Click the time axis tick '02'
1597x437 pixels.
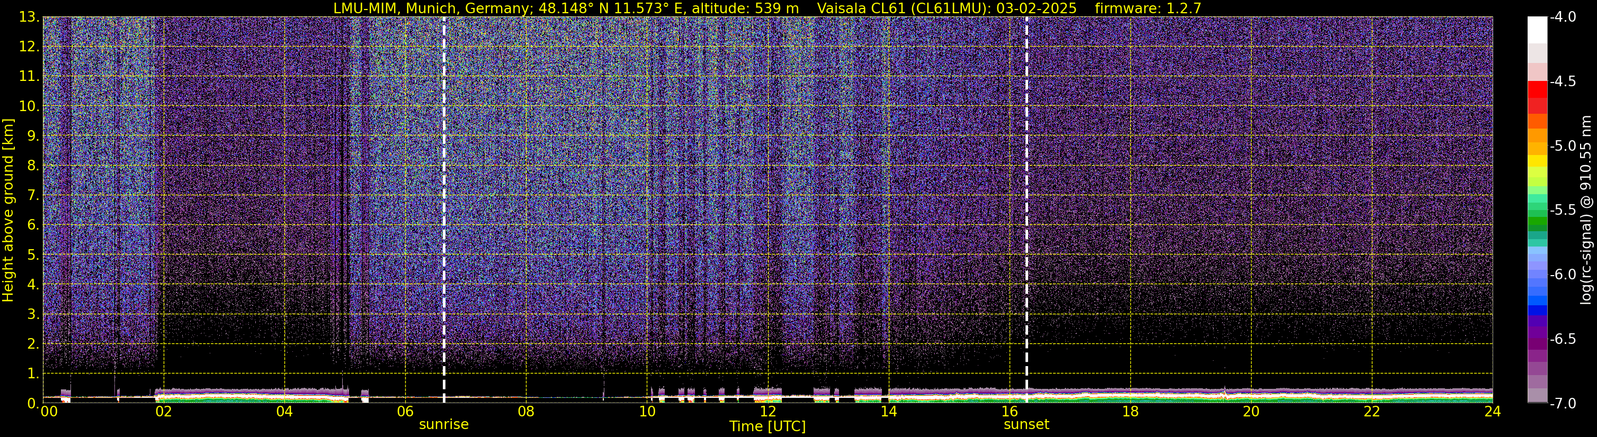click(163, 412)
